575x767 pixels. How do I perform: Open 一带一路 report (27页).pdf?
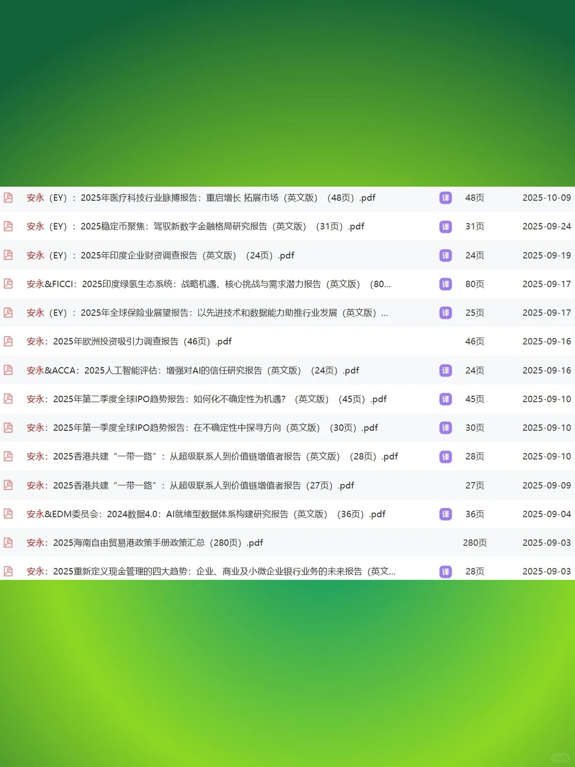coord(190,485)
